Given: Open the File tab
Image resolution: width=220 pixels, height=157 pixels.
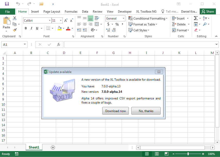Looking at the screenshot, I should 7,12.
